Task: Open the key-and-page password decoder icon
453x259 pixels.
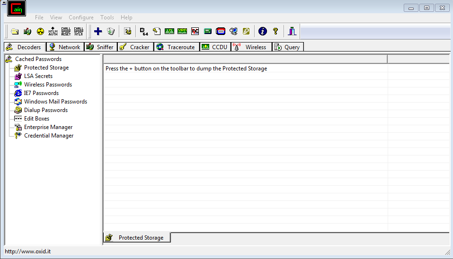Action: (x=157, y=31)
